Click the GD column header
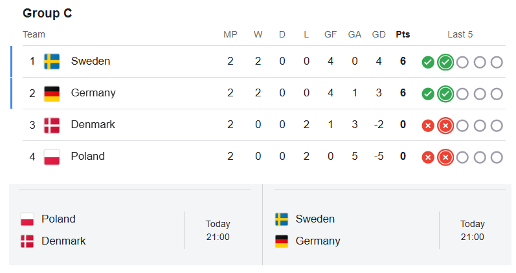This screenshot has height=273, width=516. [x=379, y=34]
